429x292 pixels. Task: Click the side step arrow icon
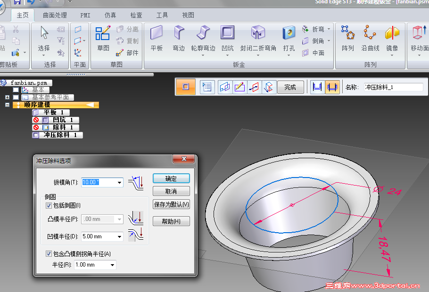254,87
